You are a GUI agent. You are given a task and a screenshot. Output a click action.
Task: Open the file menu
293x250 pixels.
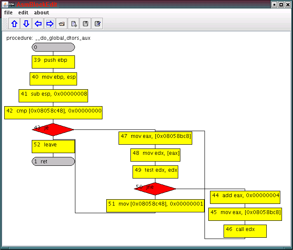[x=8, y=13]
